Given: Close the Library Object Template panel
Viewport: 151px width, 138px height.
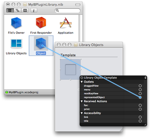Looking at the screenshot, I should 82,78.
